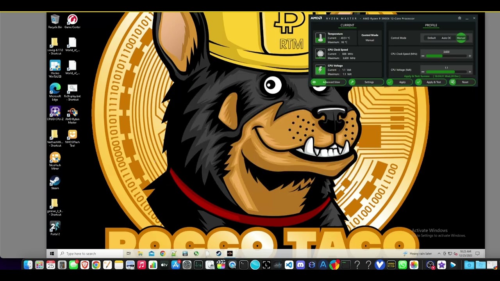The width and height of the screenshot is (500, 281).
Task: Increase CPU Clock Speed with plus button
Action: tap(470, 56)
